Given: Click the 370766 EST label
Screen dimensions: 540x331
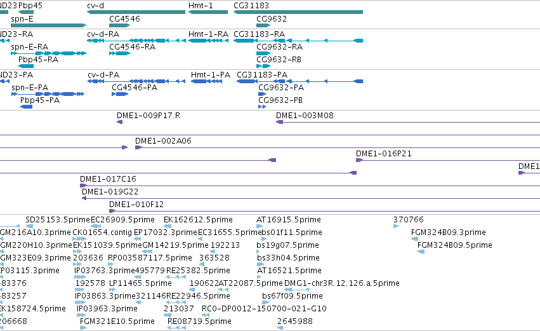Looking at the screenshot, I should coord(409,220).
